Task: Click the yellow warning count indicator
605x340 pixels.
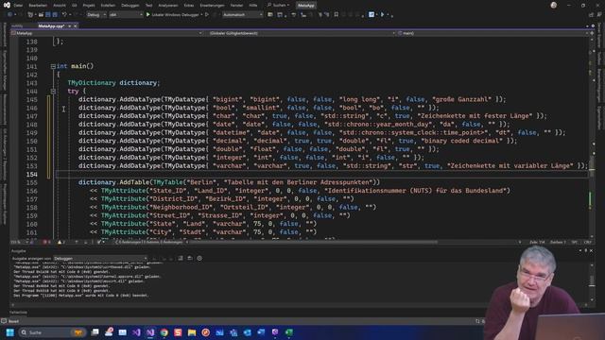Action: [60, 242]
